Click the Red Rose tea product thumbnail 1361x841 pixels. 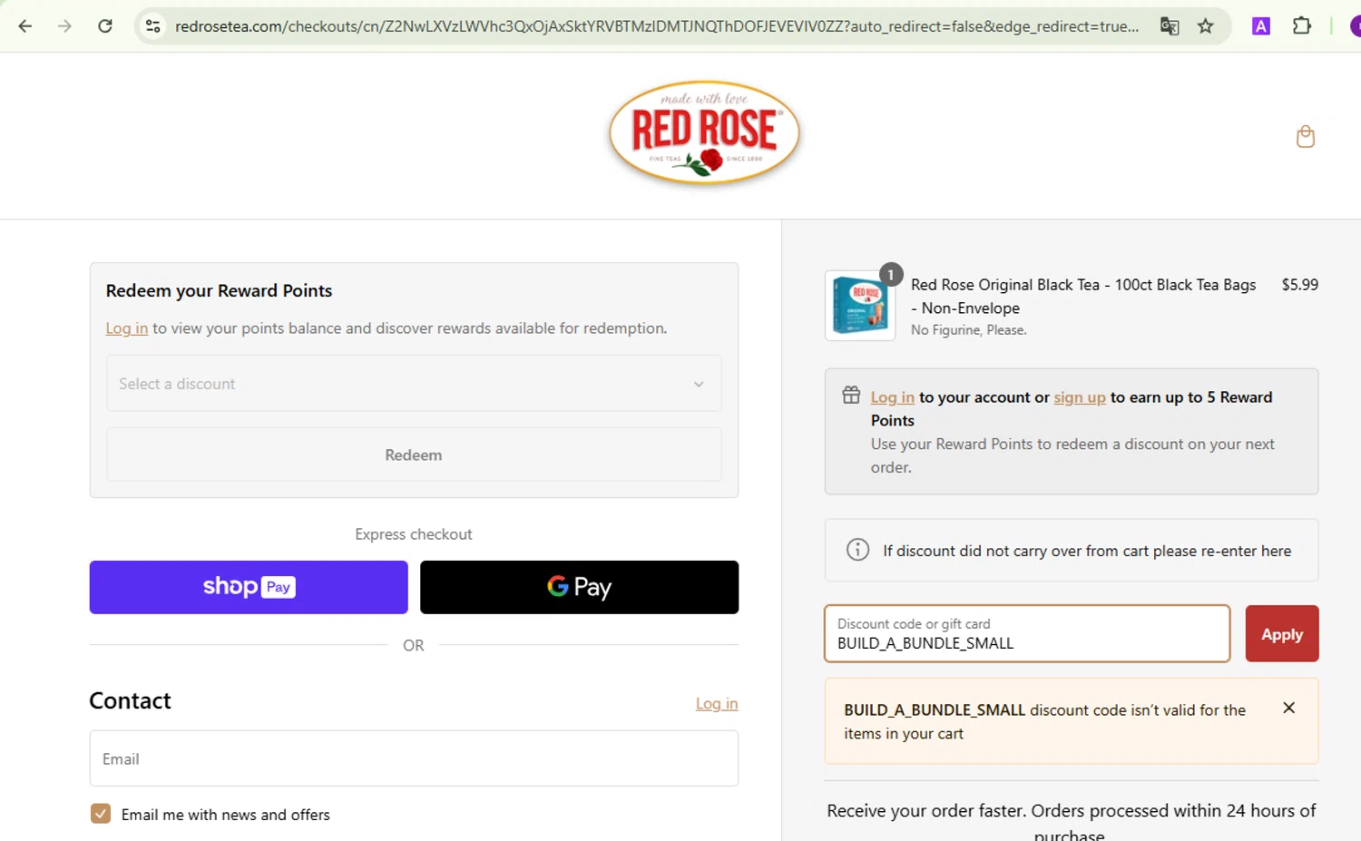click(x=860, y=306)
